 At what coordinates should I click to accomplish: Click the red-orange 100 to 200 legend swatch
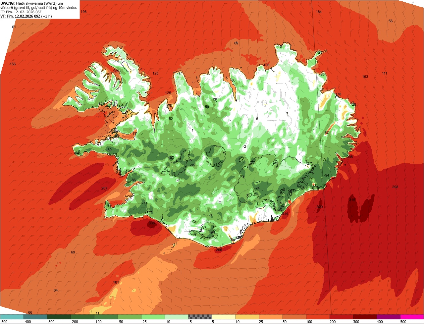tap(318, 317)
